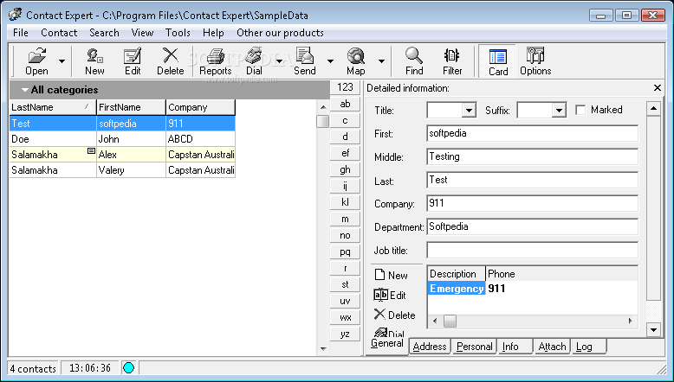Image resolution: width=674 pixels, height=382 pixels.
Task: Jump to contacts with the 123 index button
Action: click(345, 87)
